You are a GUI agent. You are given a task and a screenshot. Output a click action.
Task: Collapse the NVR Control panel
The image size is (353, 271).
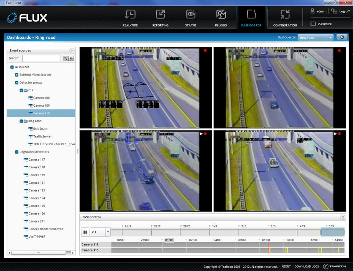tap(342, 217)
